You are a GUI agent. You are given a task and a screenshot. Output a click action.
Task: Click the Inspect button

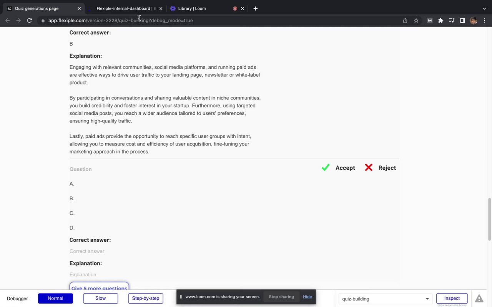(452, 299)
